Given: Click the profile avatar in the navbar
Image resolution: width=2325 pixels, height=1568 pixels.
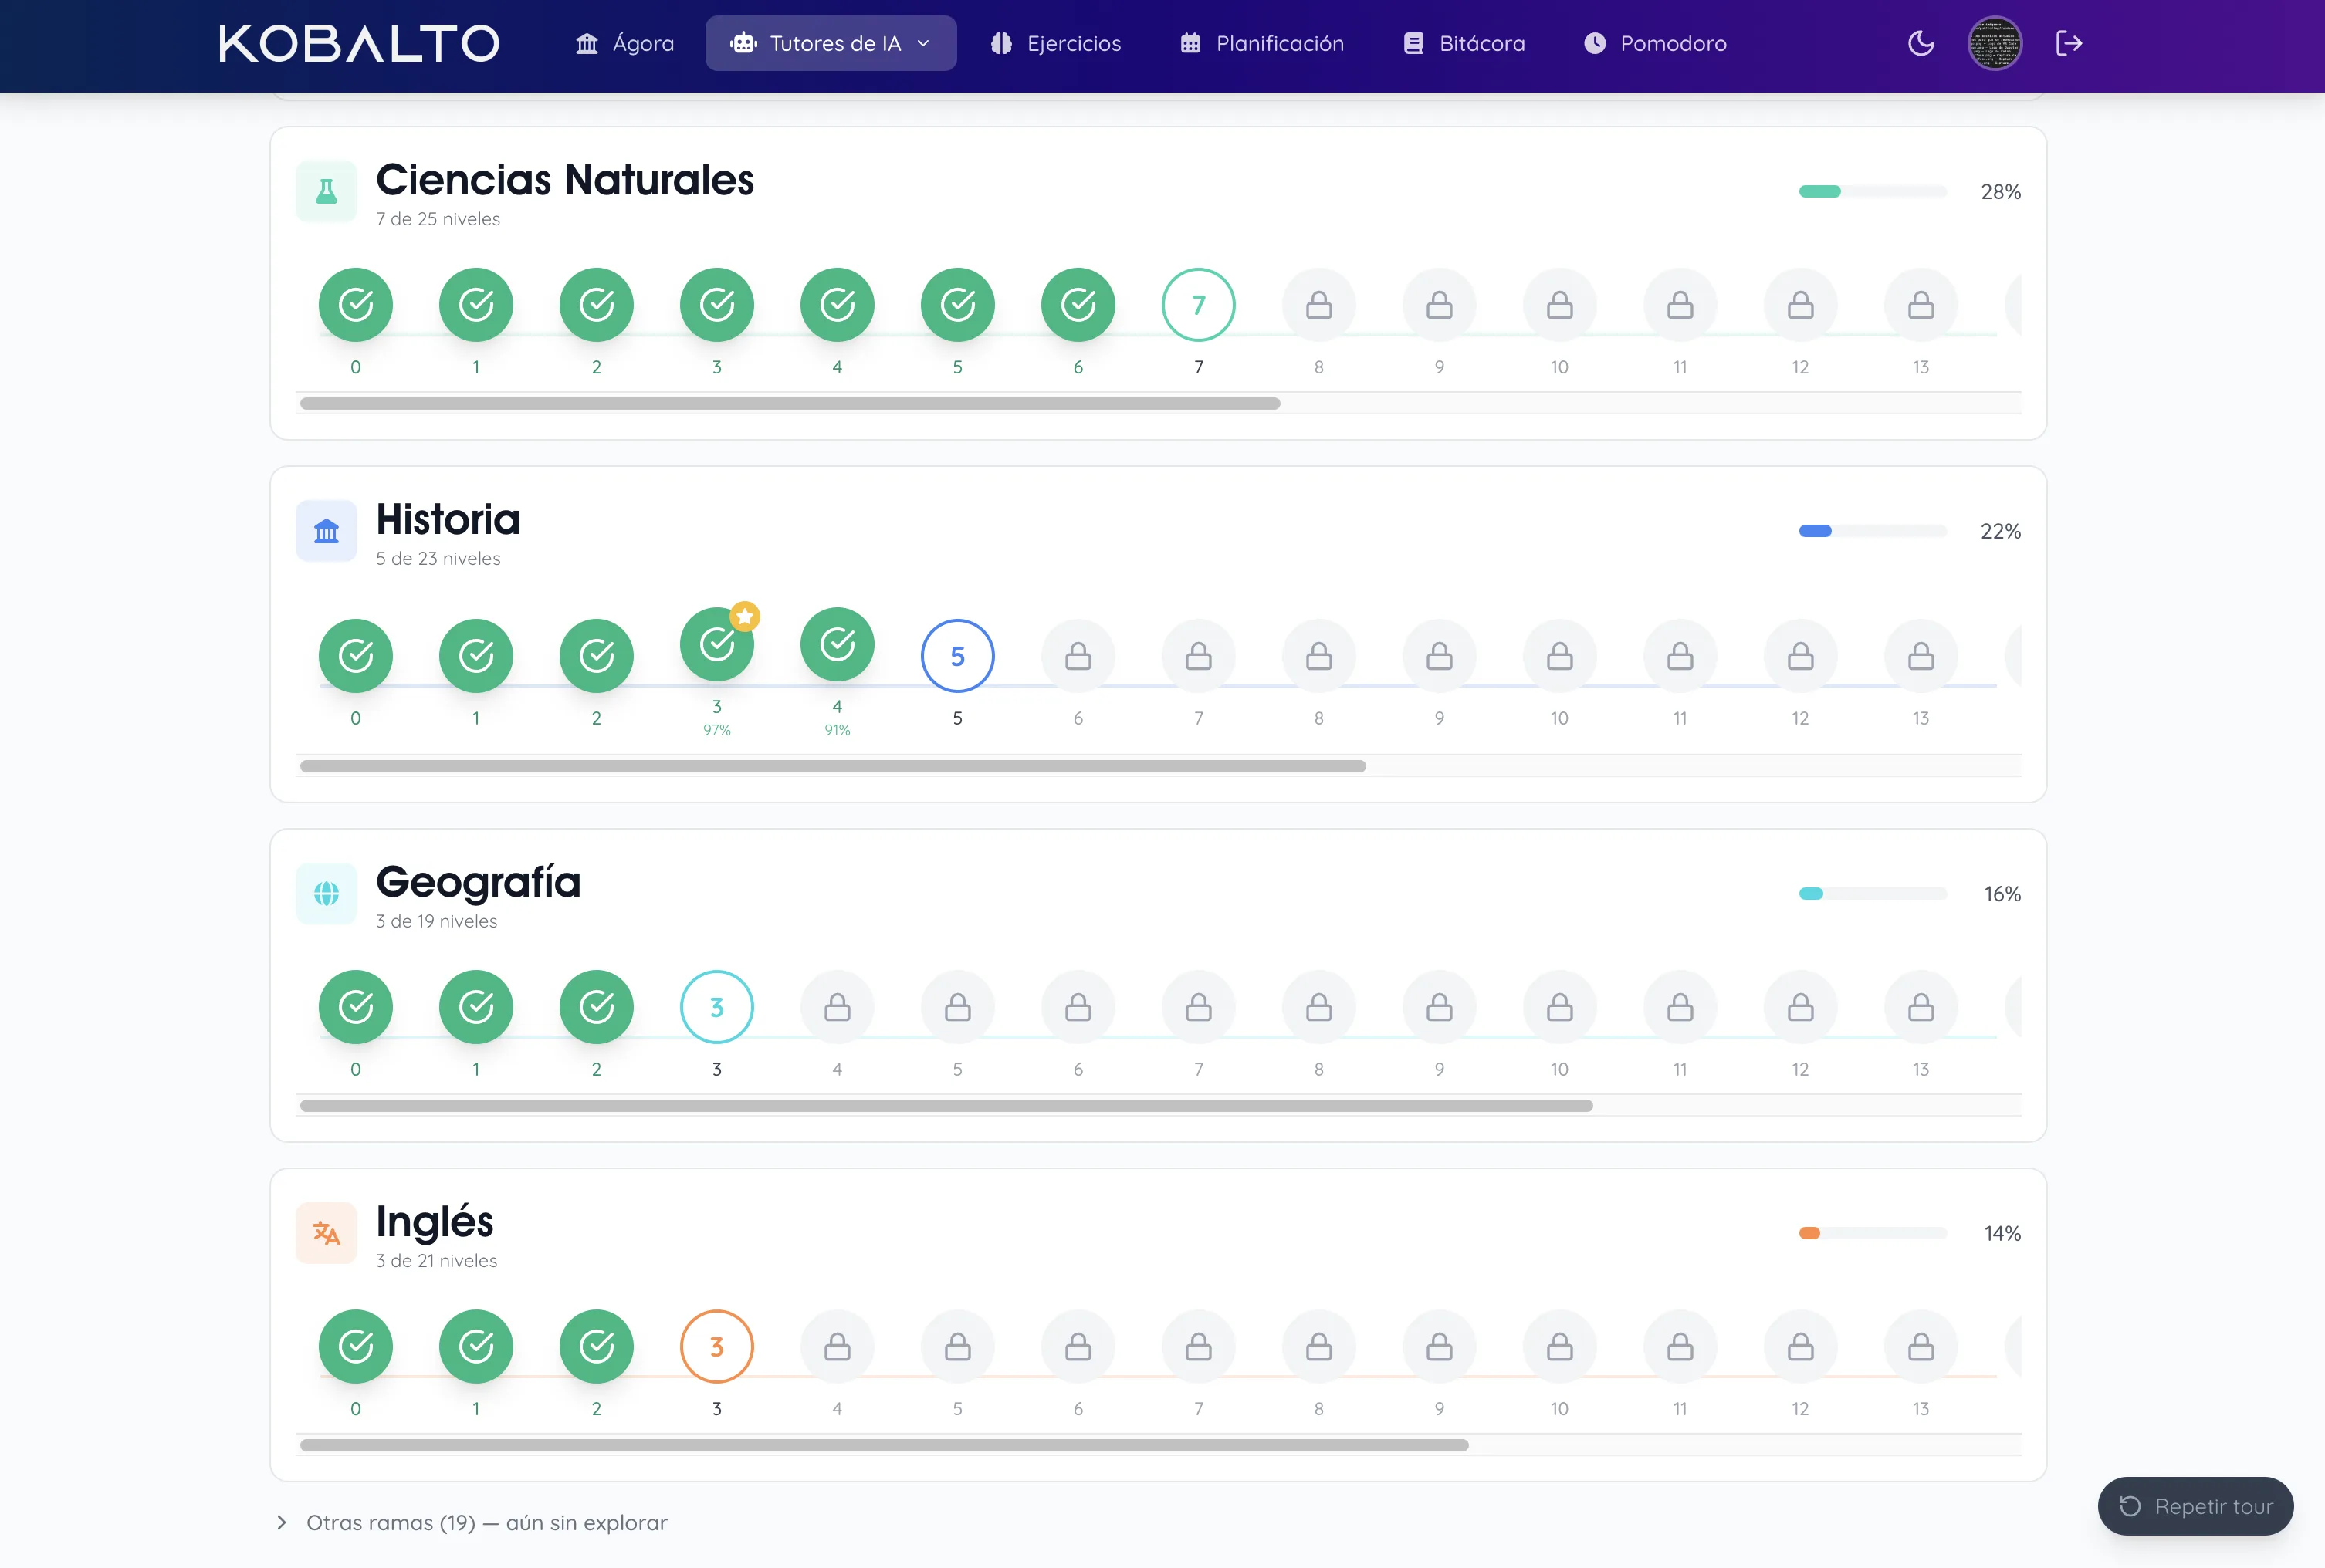Looking at the screenshot, I should click(1995, 43).
